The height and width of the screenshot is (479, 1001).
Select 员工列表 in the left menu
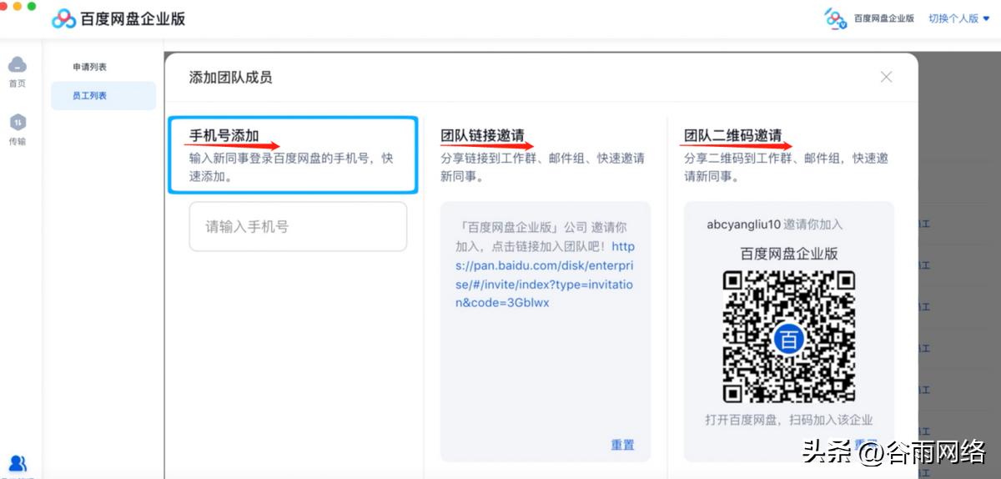click(x=103, y=96)
